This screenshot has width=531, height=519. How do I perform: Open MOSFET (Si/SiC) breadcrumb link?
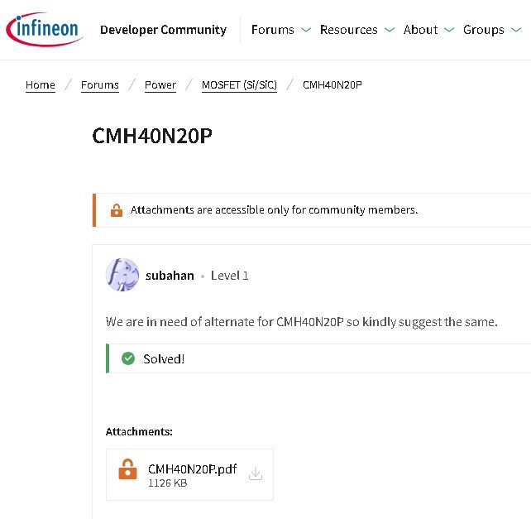[x=239, y=85]
